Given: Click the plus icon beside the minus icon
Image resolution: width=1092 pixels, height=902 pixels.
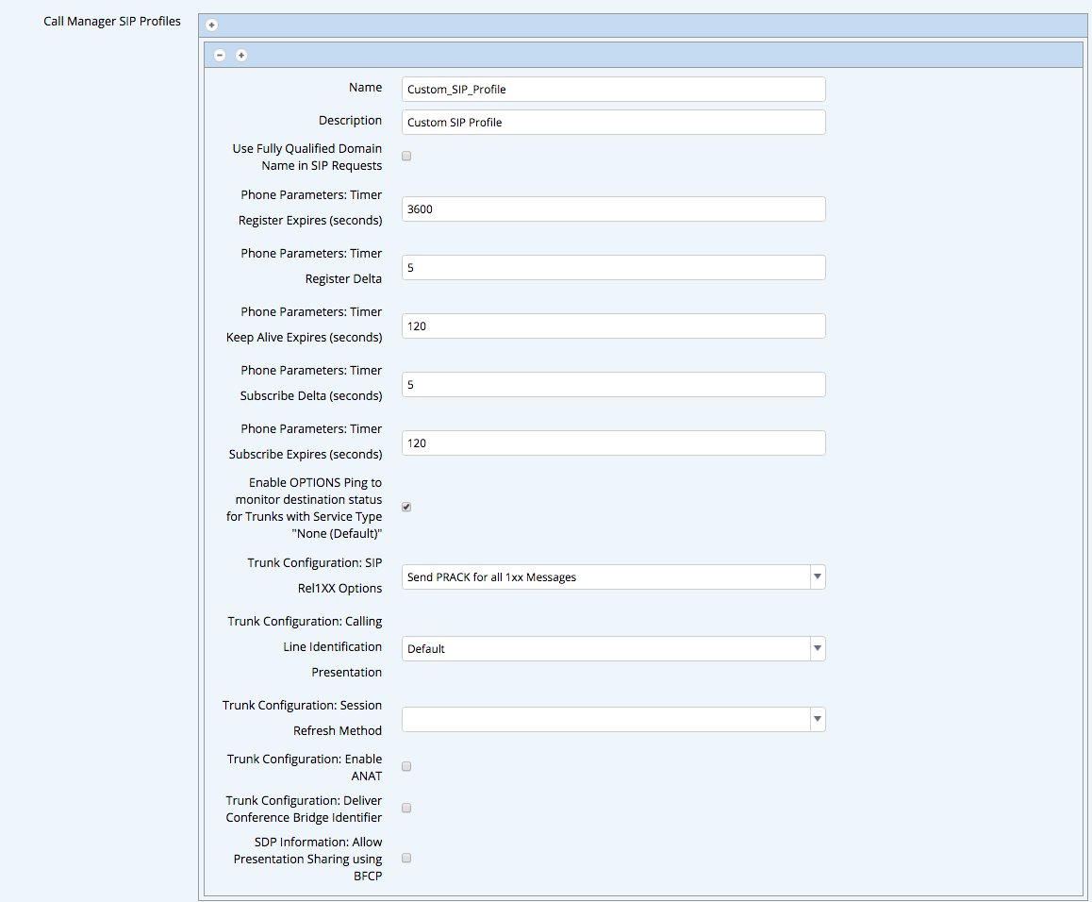Looking at the screenshot, I should pos(241,56).
